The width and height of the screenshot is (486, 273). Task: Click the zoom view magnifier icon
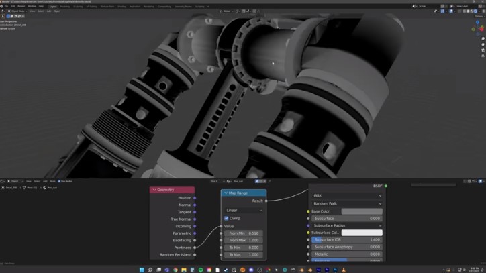click(x=483, y=38)
